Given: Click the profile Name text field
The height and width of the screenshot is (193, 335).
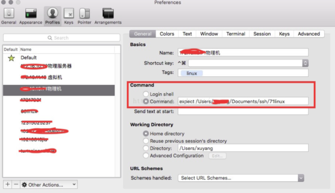Looking at the screenshot, I should point(243,53).
